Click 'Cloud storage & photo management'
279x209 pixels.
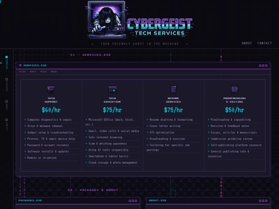[113, 163]
